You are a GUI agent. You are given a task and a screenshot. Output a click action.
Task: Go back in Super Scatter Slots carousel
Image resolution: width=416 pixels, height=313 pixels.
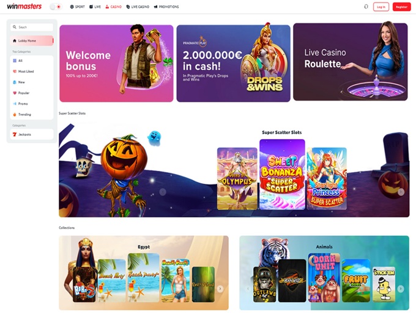163,192
